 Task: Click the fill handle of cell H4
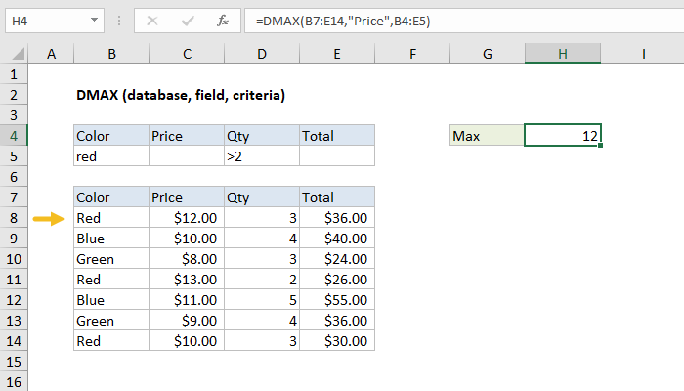point(601,146)
